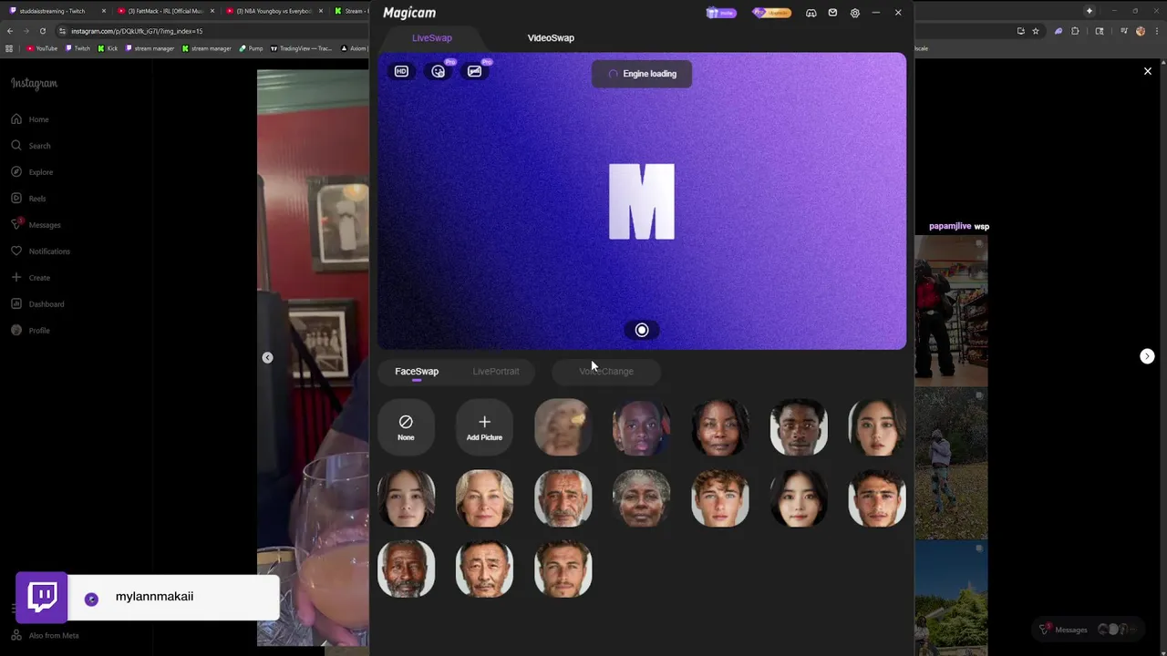
Task: Open the mail envelope icon in Magicam
Action: click(832, 13)
